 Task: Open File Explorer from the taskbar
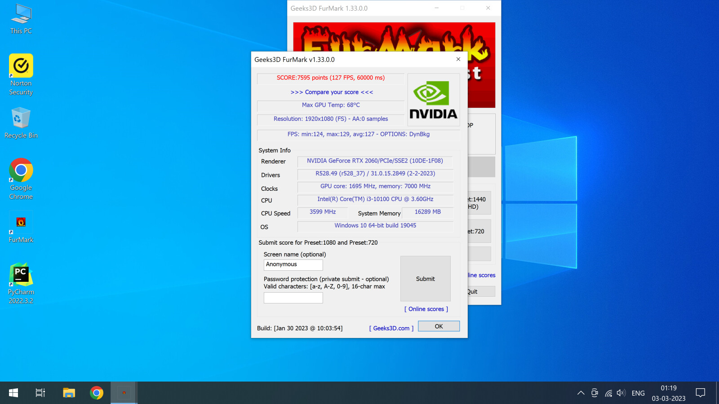(x=69, y=393)
